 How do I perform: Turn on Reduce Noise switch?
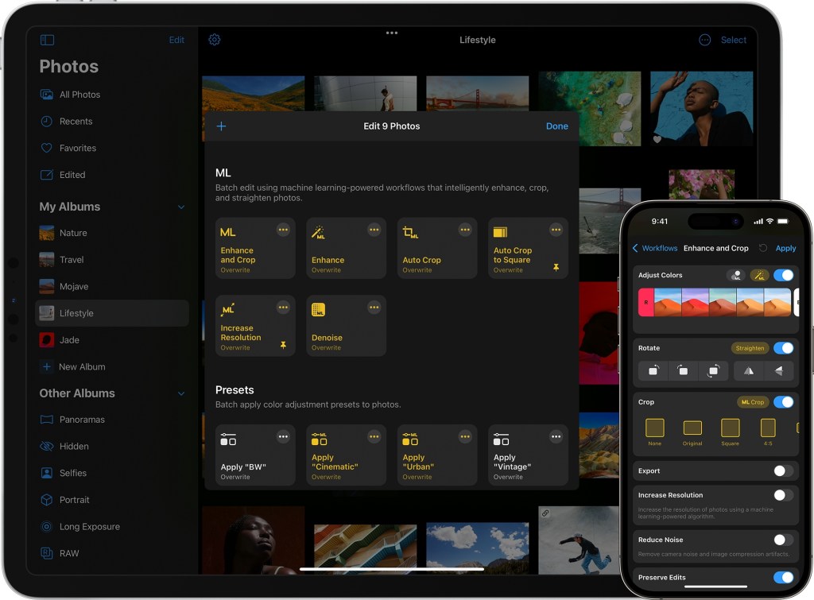pyautogui.click(x=783, y=540)
